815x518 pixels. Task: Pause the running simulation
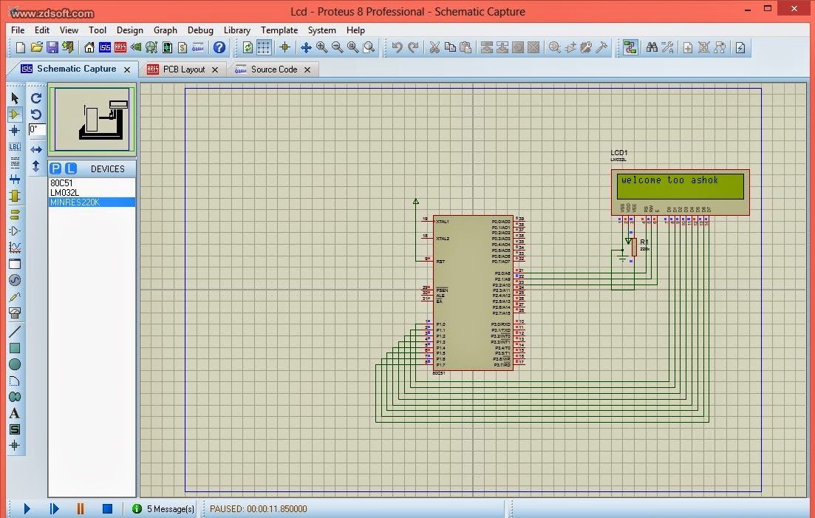(x=81, y=508)
